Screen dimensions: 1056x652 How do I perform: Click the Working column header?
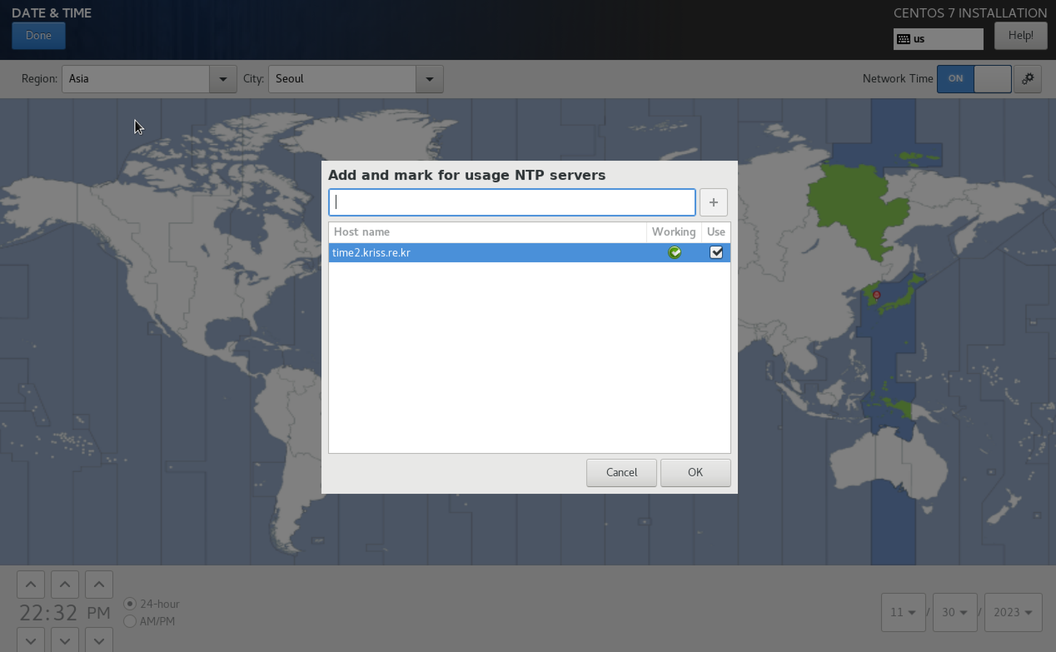(x=673, y=232)
